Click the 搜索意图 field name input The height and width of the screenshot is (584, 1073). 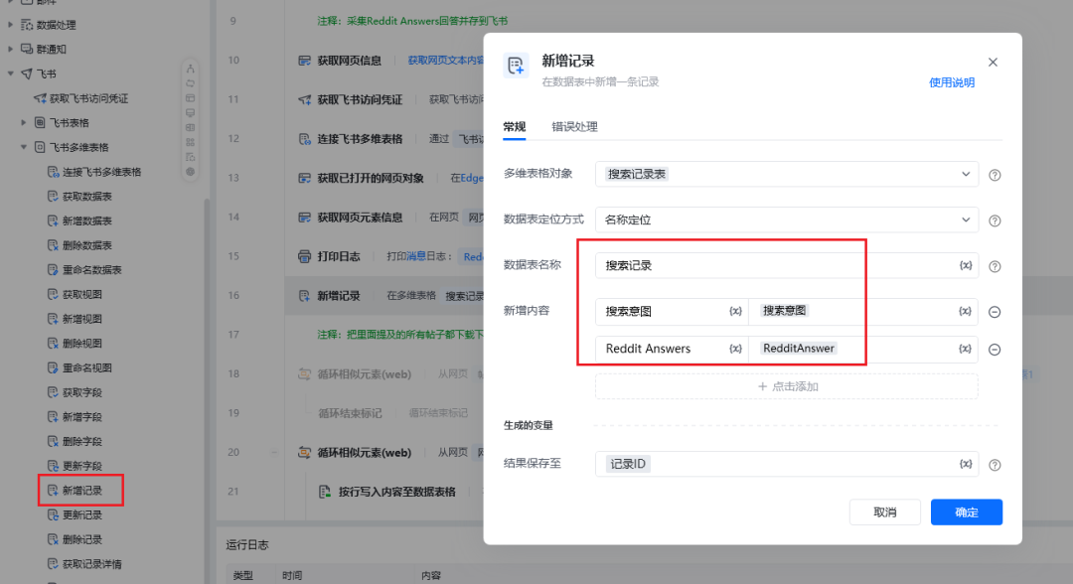pyautogui.click(x=672, y=311)
